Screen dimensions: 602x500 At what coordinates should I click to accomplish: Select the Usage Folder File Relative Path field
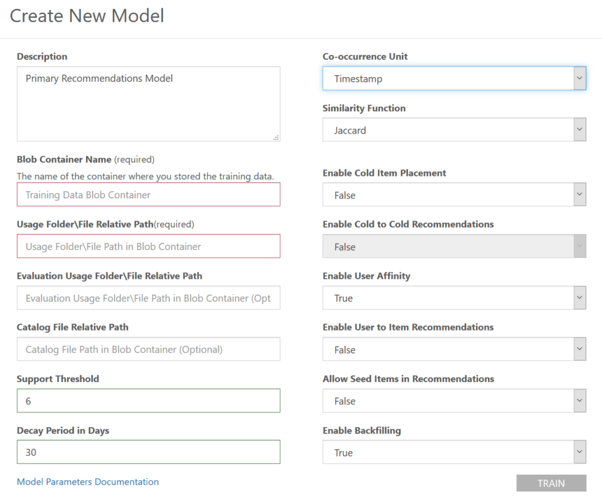click(148, 246)
